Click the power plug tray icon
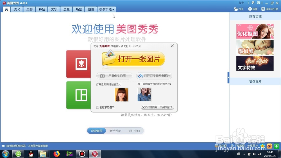Screen dimensions: 281x158 (249, 154)
